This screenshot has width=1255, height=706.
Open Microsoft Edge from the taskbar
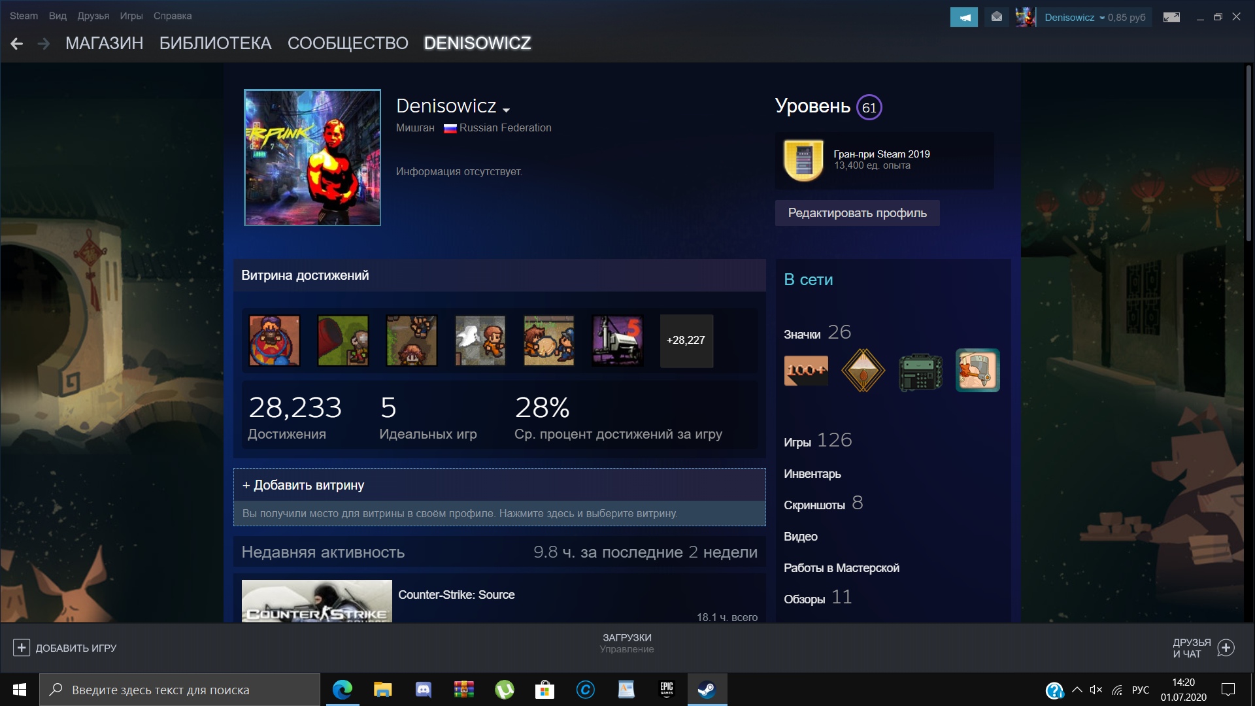[x=343, y=690]
